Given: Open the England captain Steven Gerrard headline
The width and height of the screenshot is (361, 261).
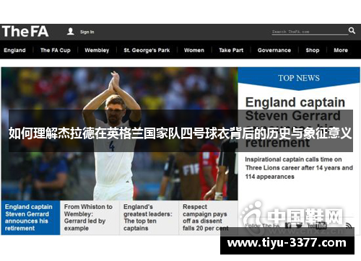Looking at the screenshot, I should [295, 123].
